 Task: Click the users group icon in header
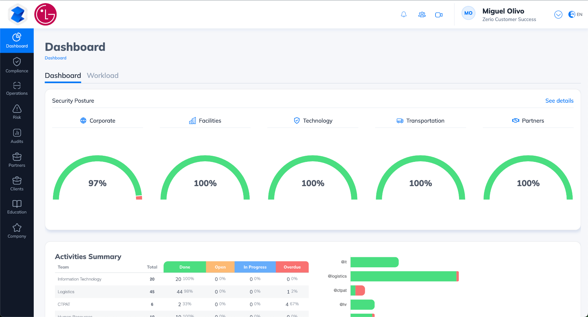point(422,14)
